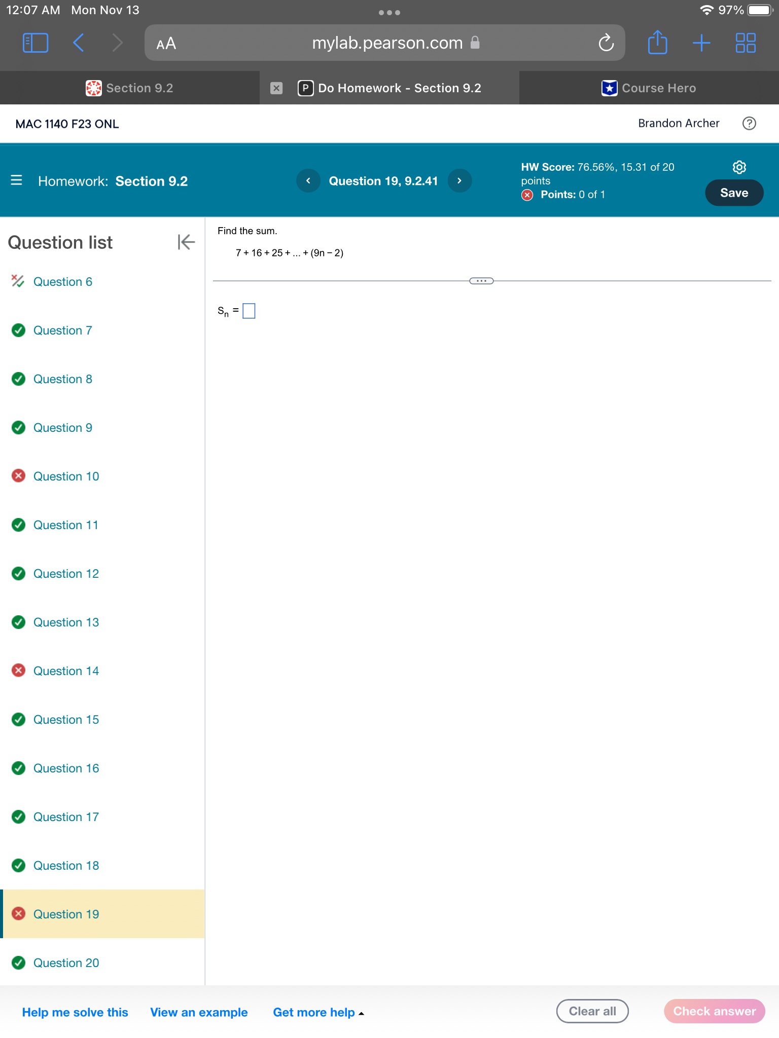Viewport: 779px width, 1038px height.
Task: Switch to the Course Hero tab
Action: tap(649, 88)
